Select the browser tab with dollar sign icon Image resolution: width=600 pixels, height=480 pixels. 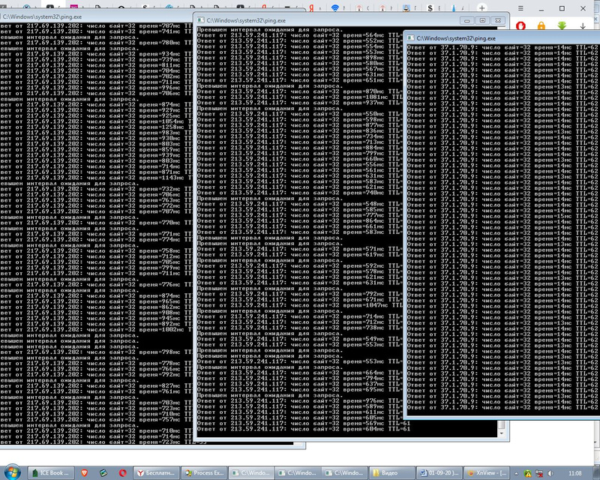tap(430, 7)
